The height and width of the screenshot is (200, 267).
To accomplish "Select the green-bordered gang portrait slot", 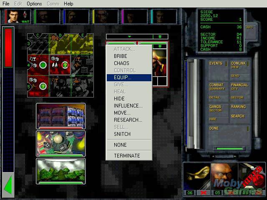I will tap(47, 17).
